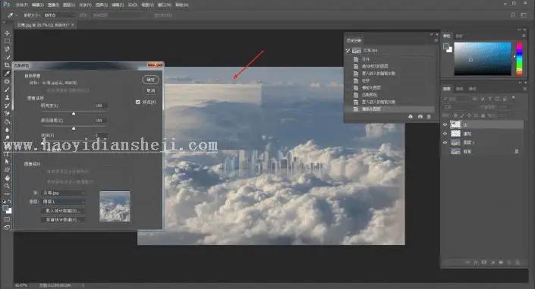The height and width of the screenshot is (289, 535).
Task: Delete layer trash icon in Layers panel
Action: tap(518, 262)
